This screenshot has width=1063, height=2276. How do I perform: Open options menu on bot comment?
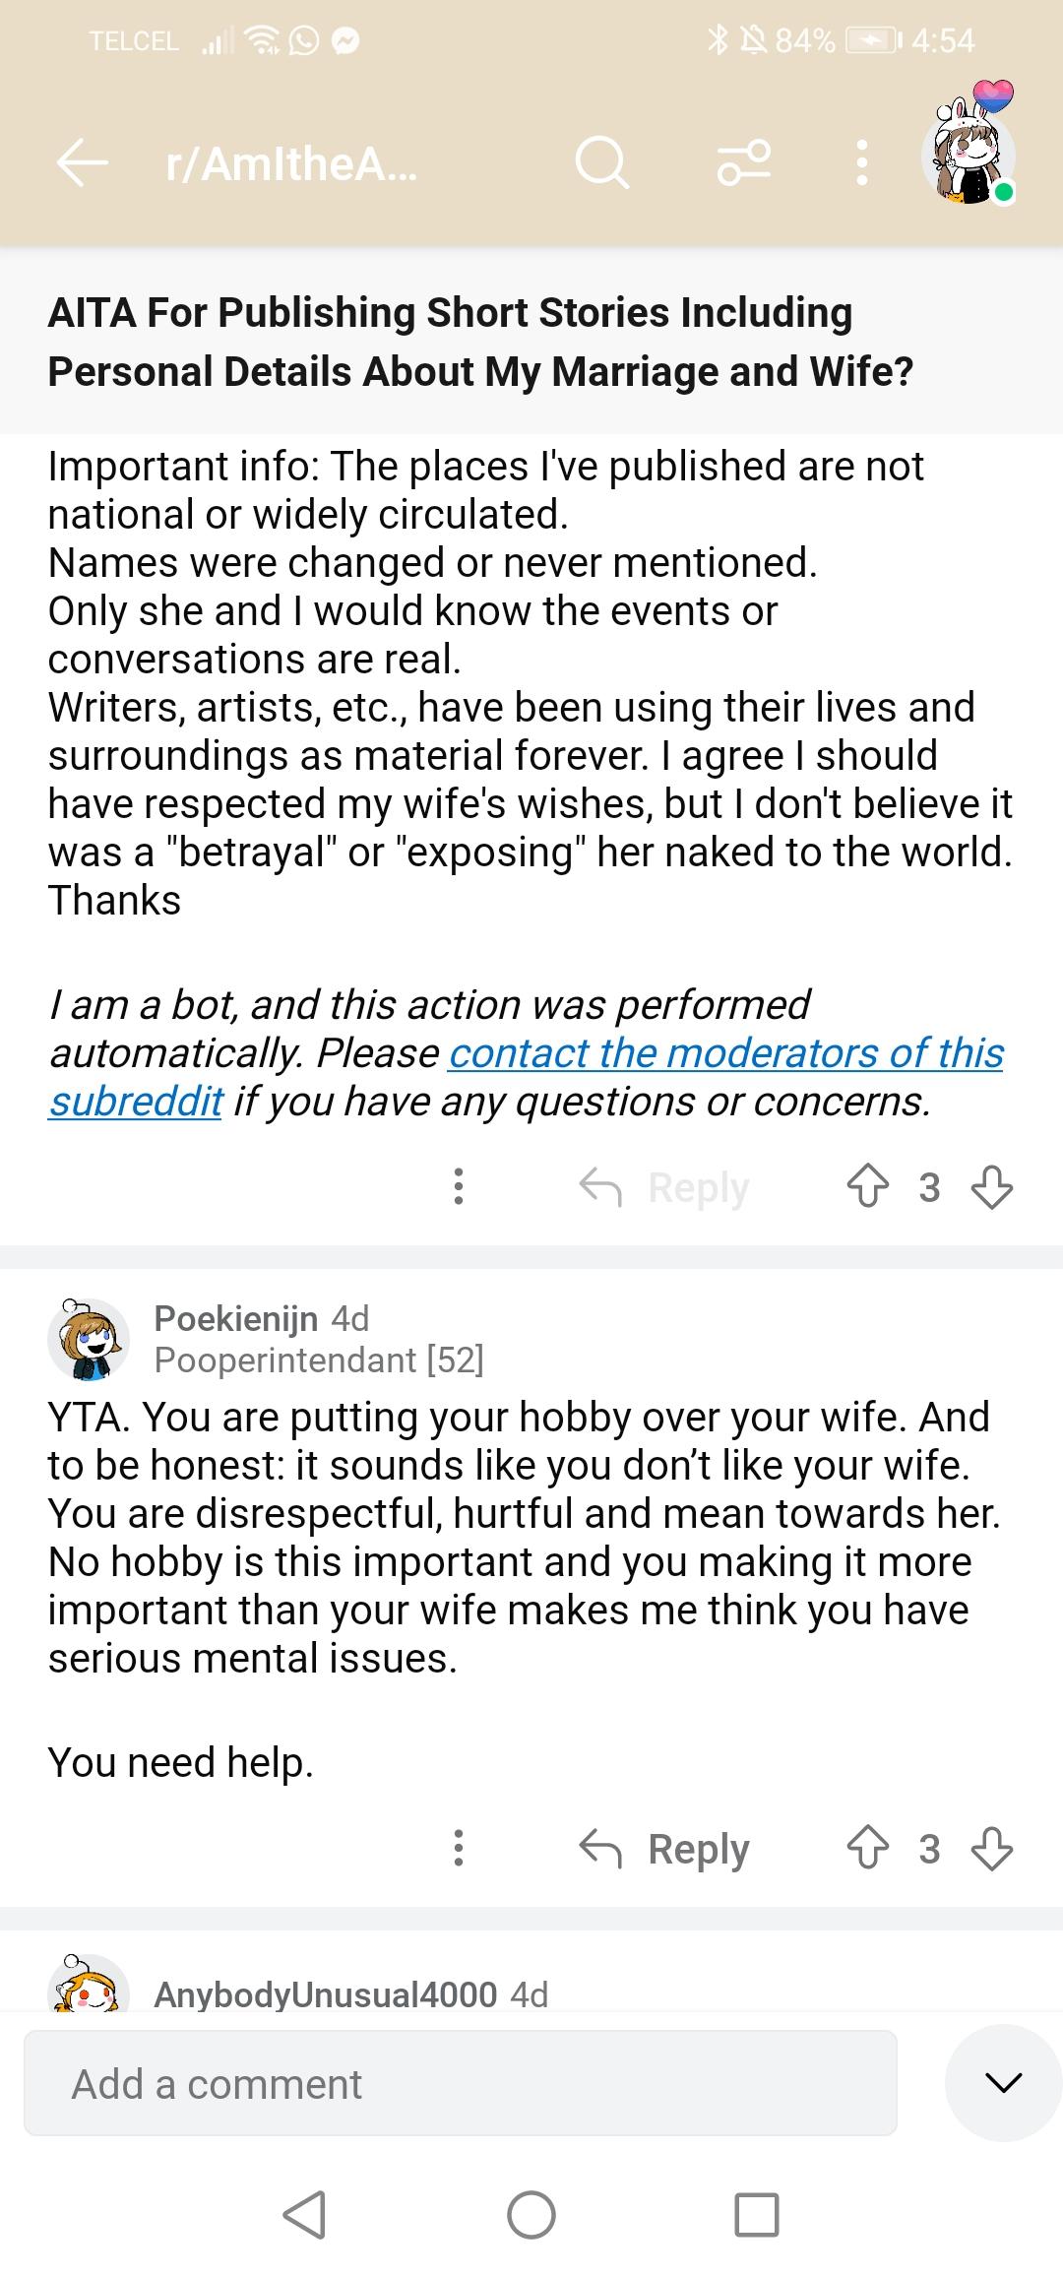point(459,1187)
